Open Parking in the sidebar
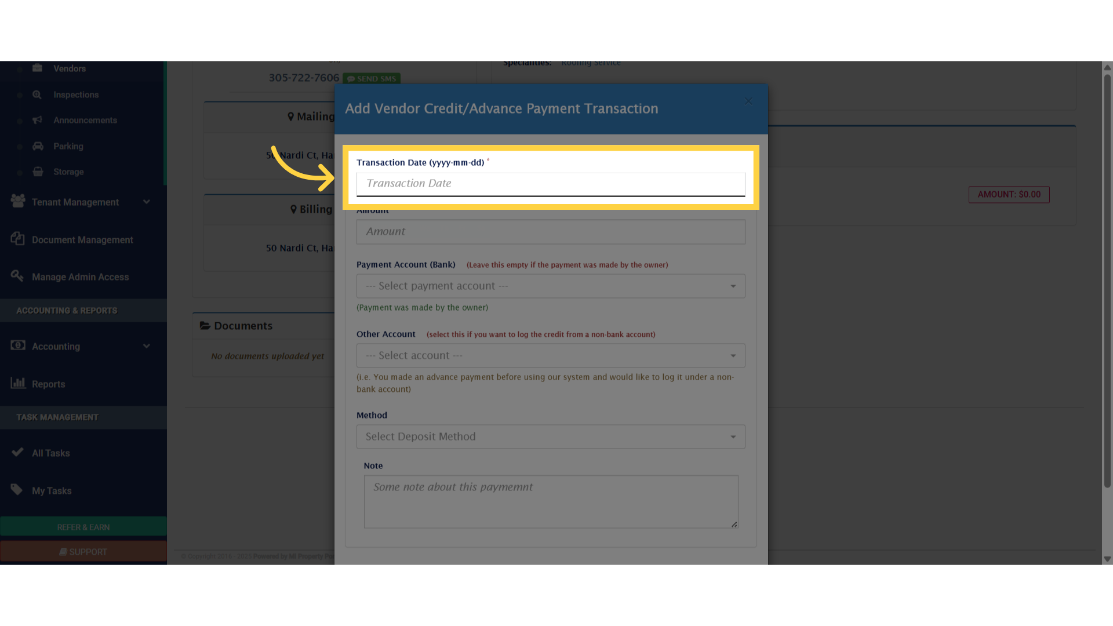The width and height of the screenshot is (1113, 626). click(x=68, y=146)
